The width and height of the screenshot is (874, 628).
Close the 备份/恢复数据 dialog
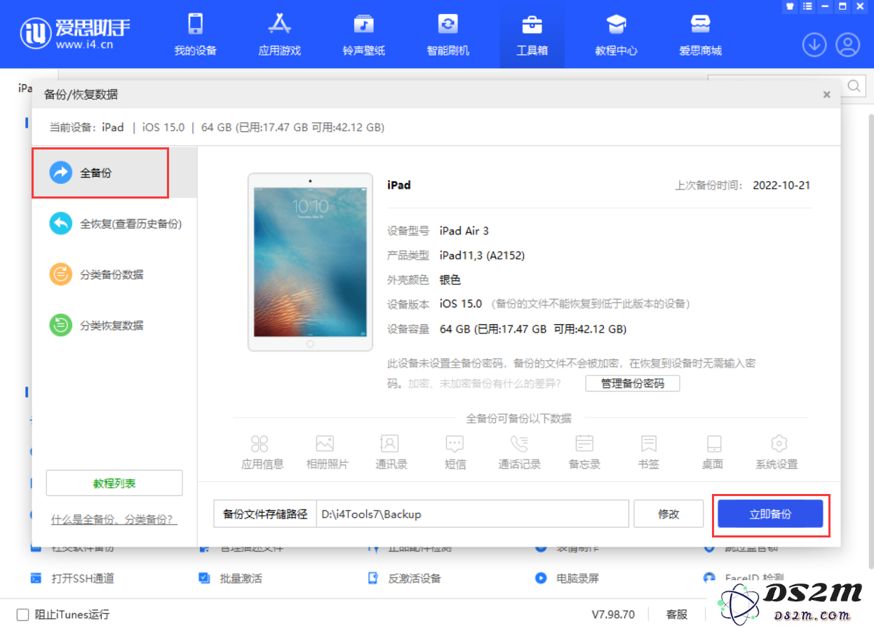coord(827,95)
